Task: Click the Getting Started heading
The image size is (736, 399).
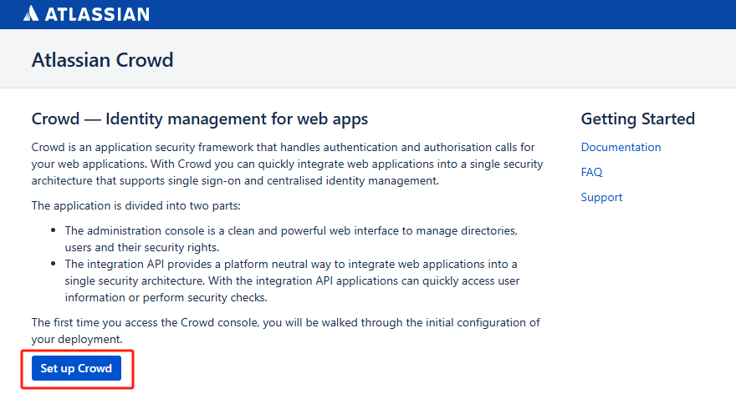Action: (x=637, y=119)
